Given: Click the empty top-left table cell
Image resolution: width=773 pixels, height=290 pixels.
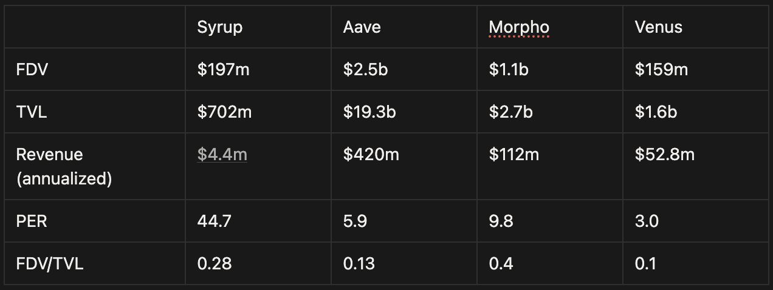Looking at the screenshot, I should pyautogui.click(x=95, y=27).
